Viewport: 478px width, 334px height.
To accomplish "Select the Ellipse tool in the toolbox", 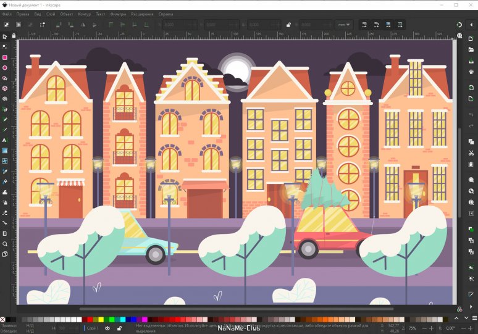I will pos(5,68).
